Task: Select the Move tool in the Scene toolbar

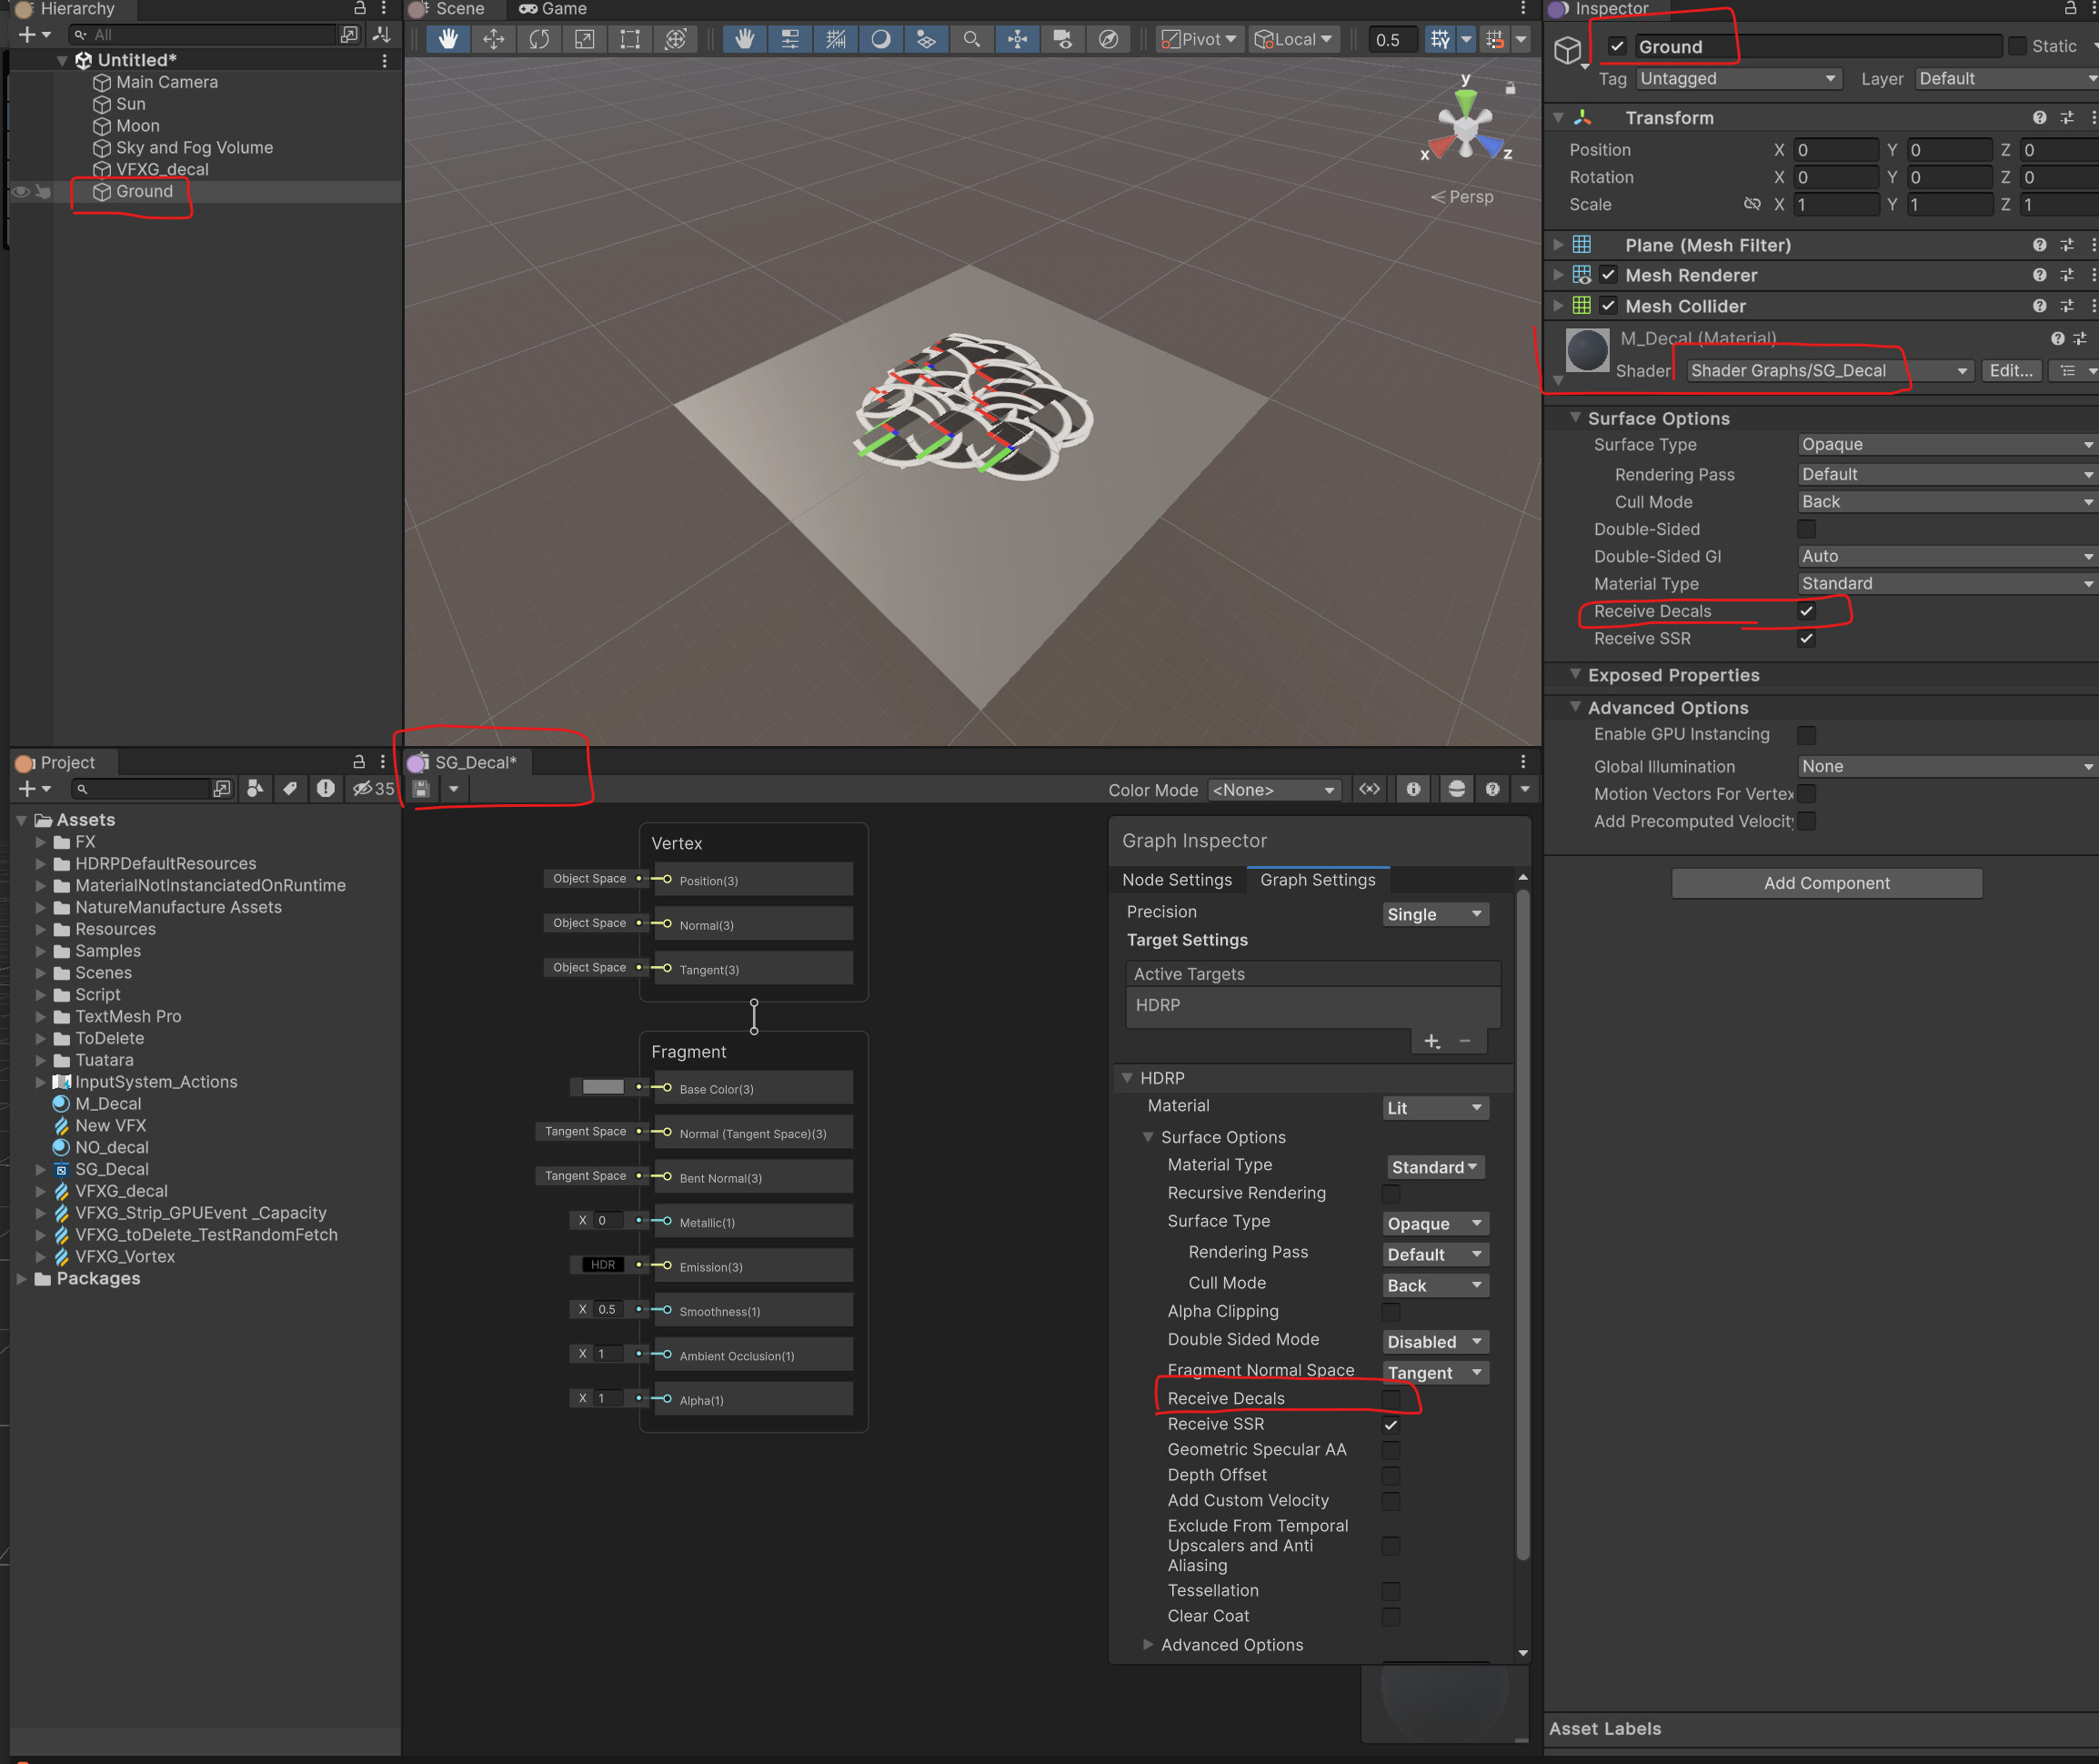Action: tap(492, 39)
